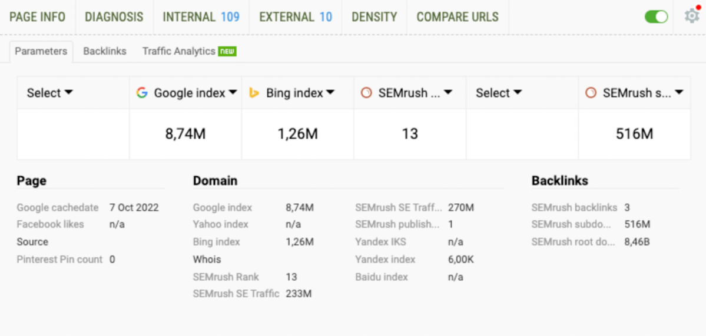706x336 pixels.
Task: Toggle the green SEOquake on/off switch
Action: [x=656, y=16]
